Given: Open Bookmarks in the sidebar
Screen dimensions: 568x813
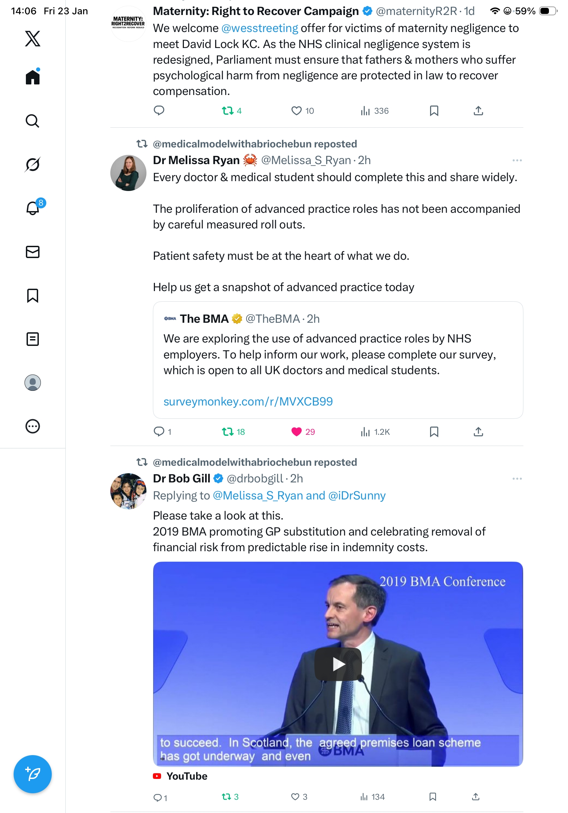Looking at the screenshot, I should point(33,295).
